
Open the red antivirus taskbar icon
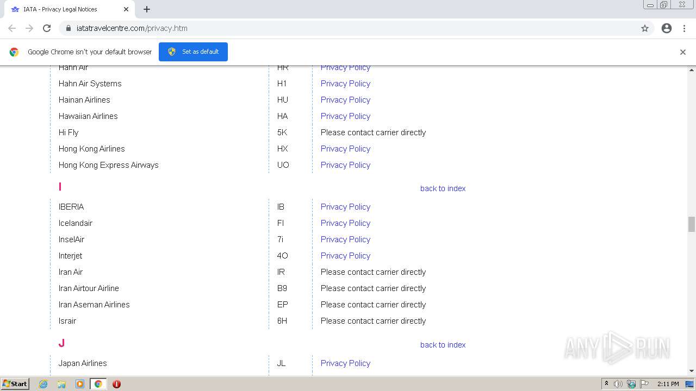pyautogui.click(x=116, y=384)
